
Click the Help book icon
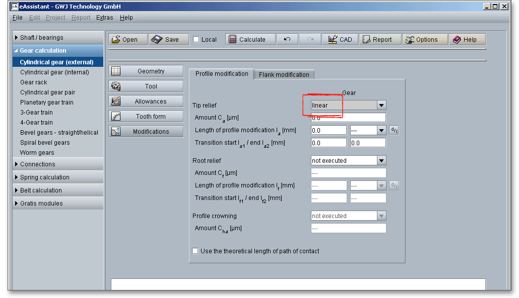click(x=457, y=40)
